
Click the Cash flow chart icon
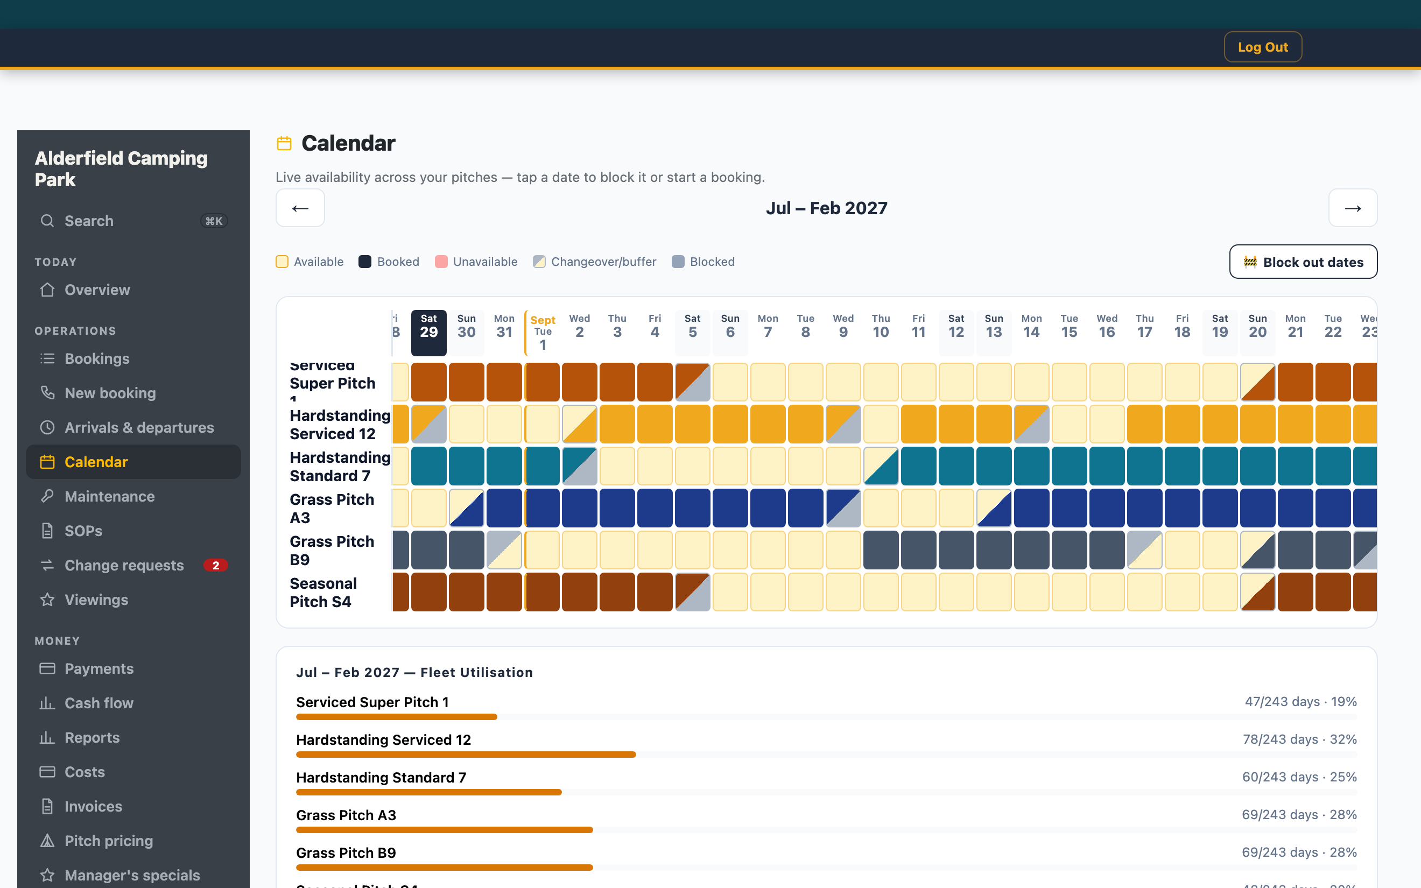pos(47,703)
